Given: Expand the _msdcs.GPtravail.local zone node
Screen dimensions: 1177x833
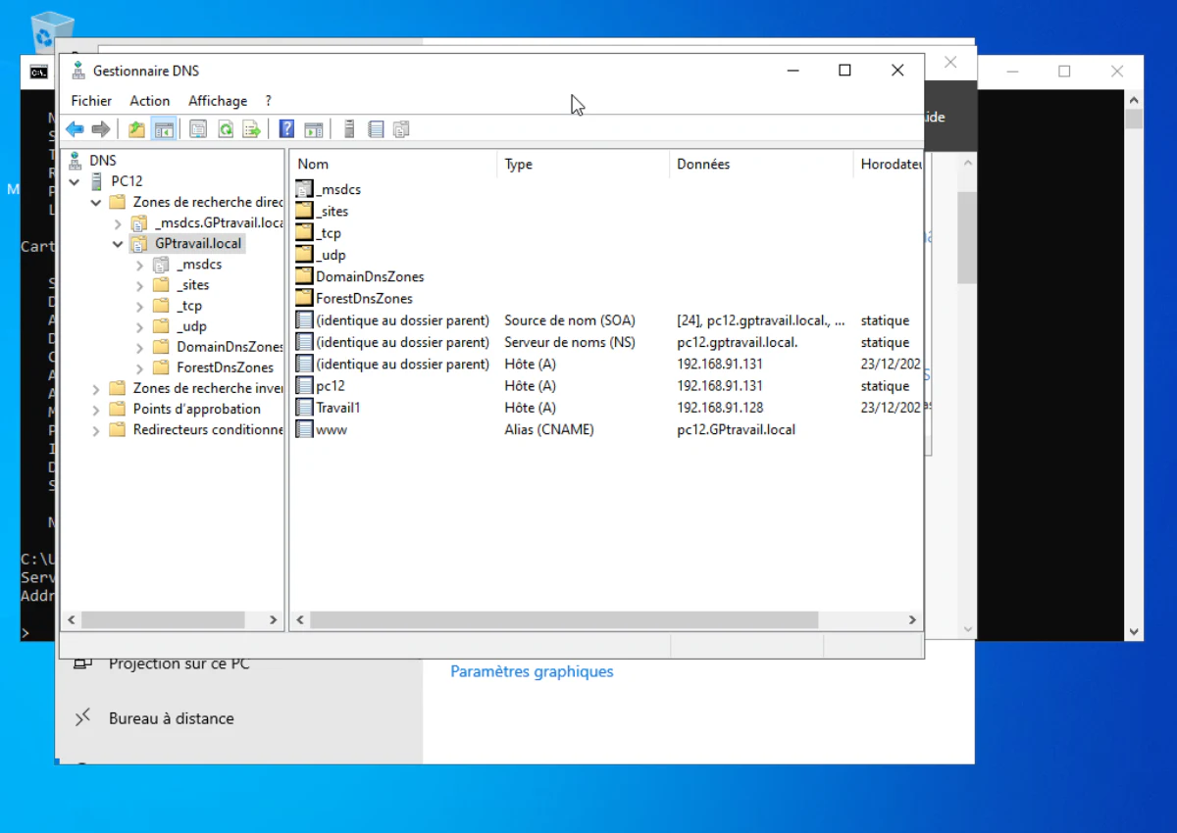Looking at the screenshot, I should [118, 223].
